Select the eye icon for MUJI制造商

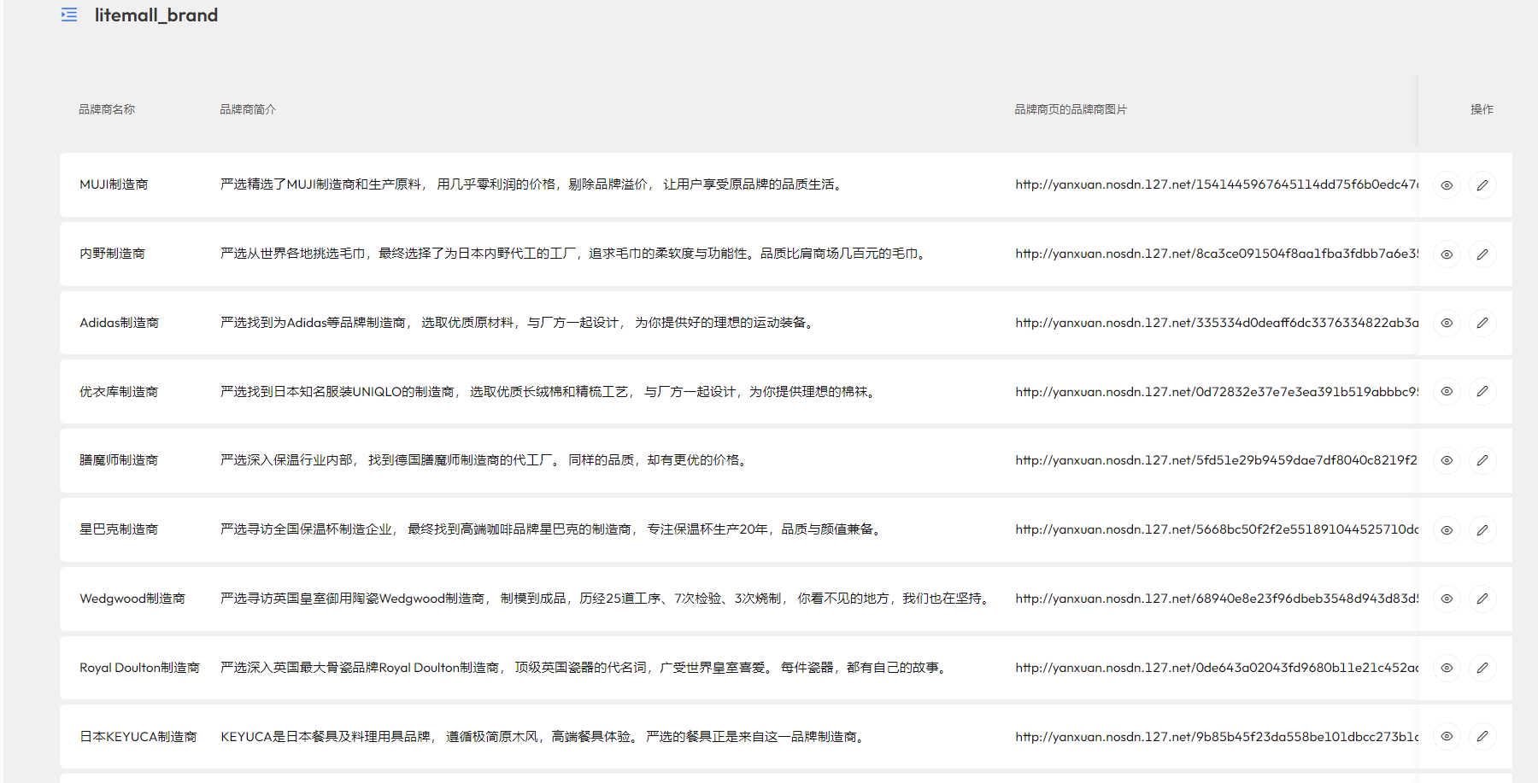tap(1447, 184)
